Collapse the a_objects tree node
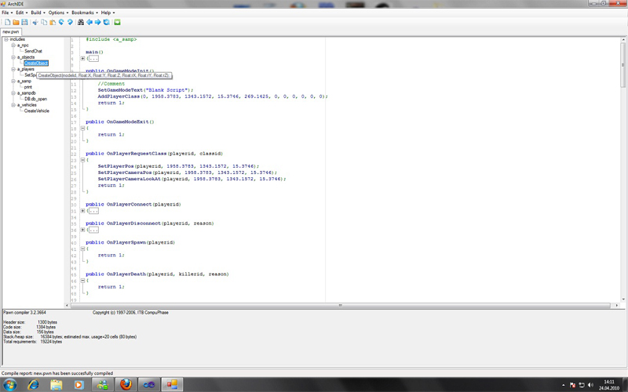The height and width of the screenshot is (392, 628). pyautogui.click(x=13, y=57)
